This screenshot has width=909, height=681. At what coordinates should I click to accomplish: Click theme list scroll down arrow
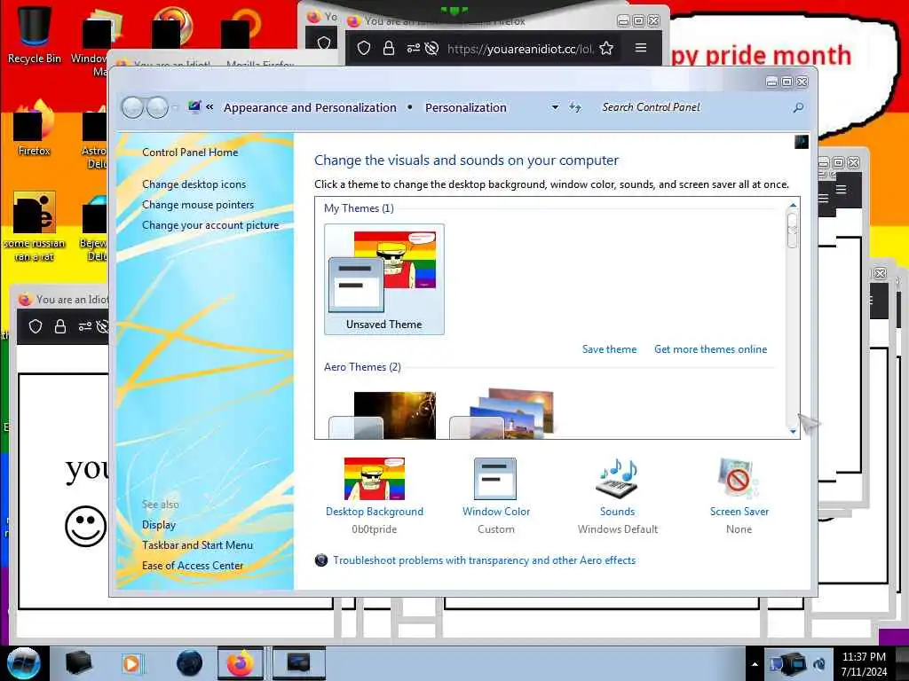pos(793,432)
